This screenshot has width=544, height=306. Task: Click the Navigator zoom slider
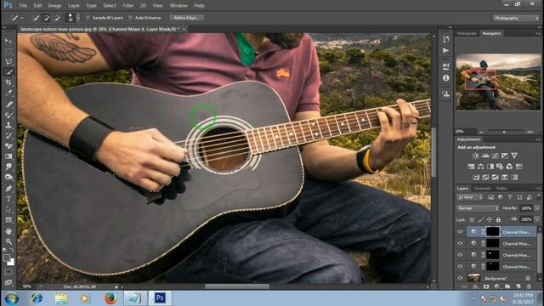click(504, 132)
